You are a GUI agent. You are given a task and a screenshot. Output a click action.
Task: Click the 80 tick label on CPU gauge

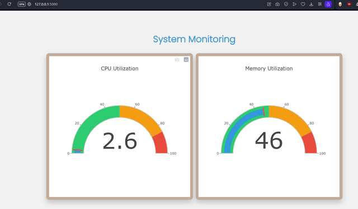click(x=162, y=123)
